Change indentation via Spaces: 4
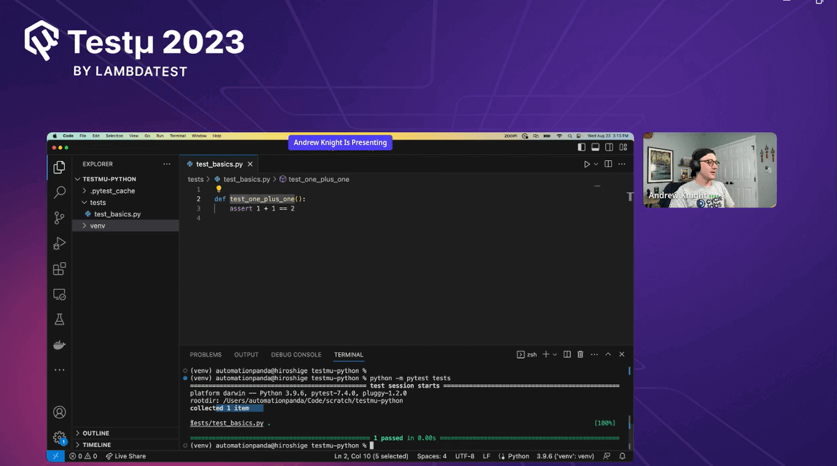 point(432,456)
